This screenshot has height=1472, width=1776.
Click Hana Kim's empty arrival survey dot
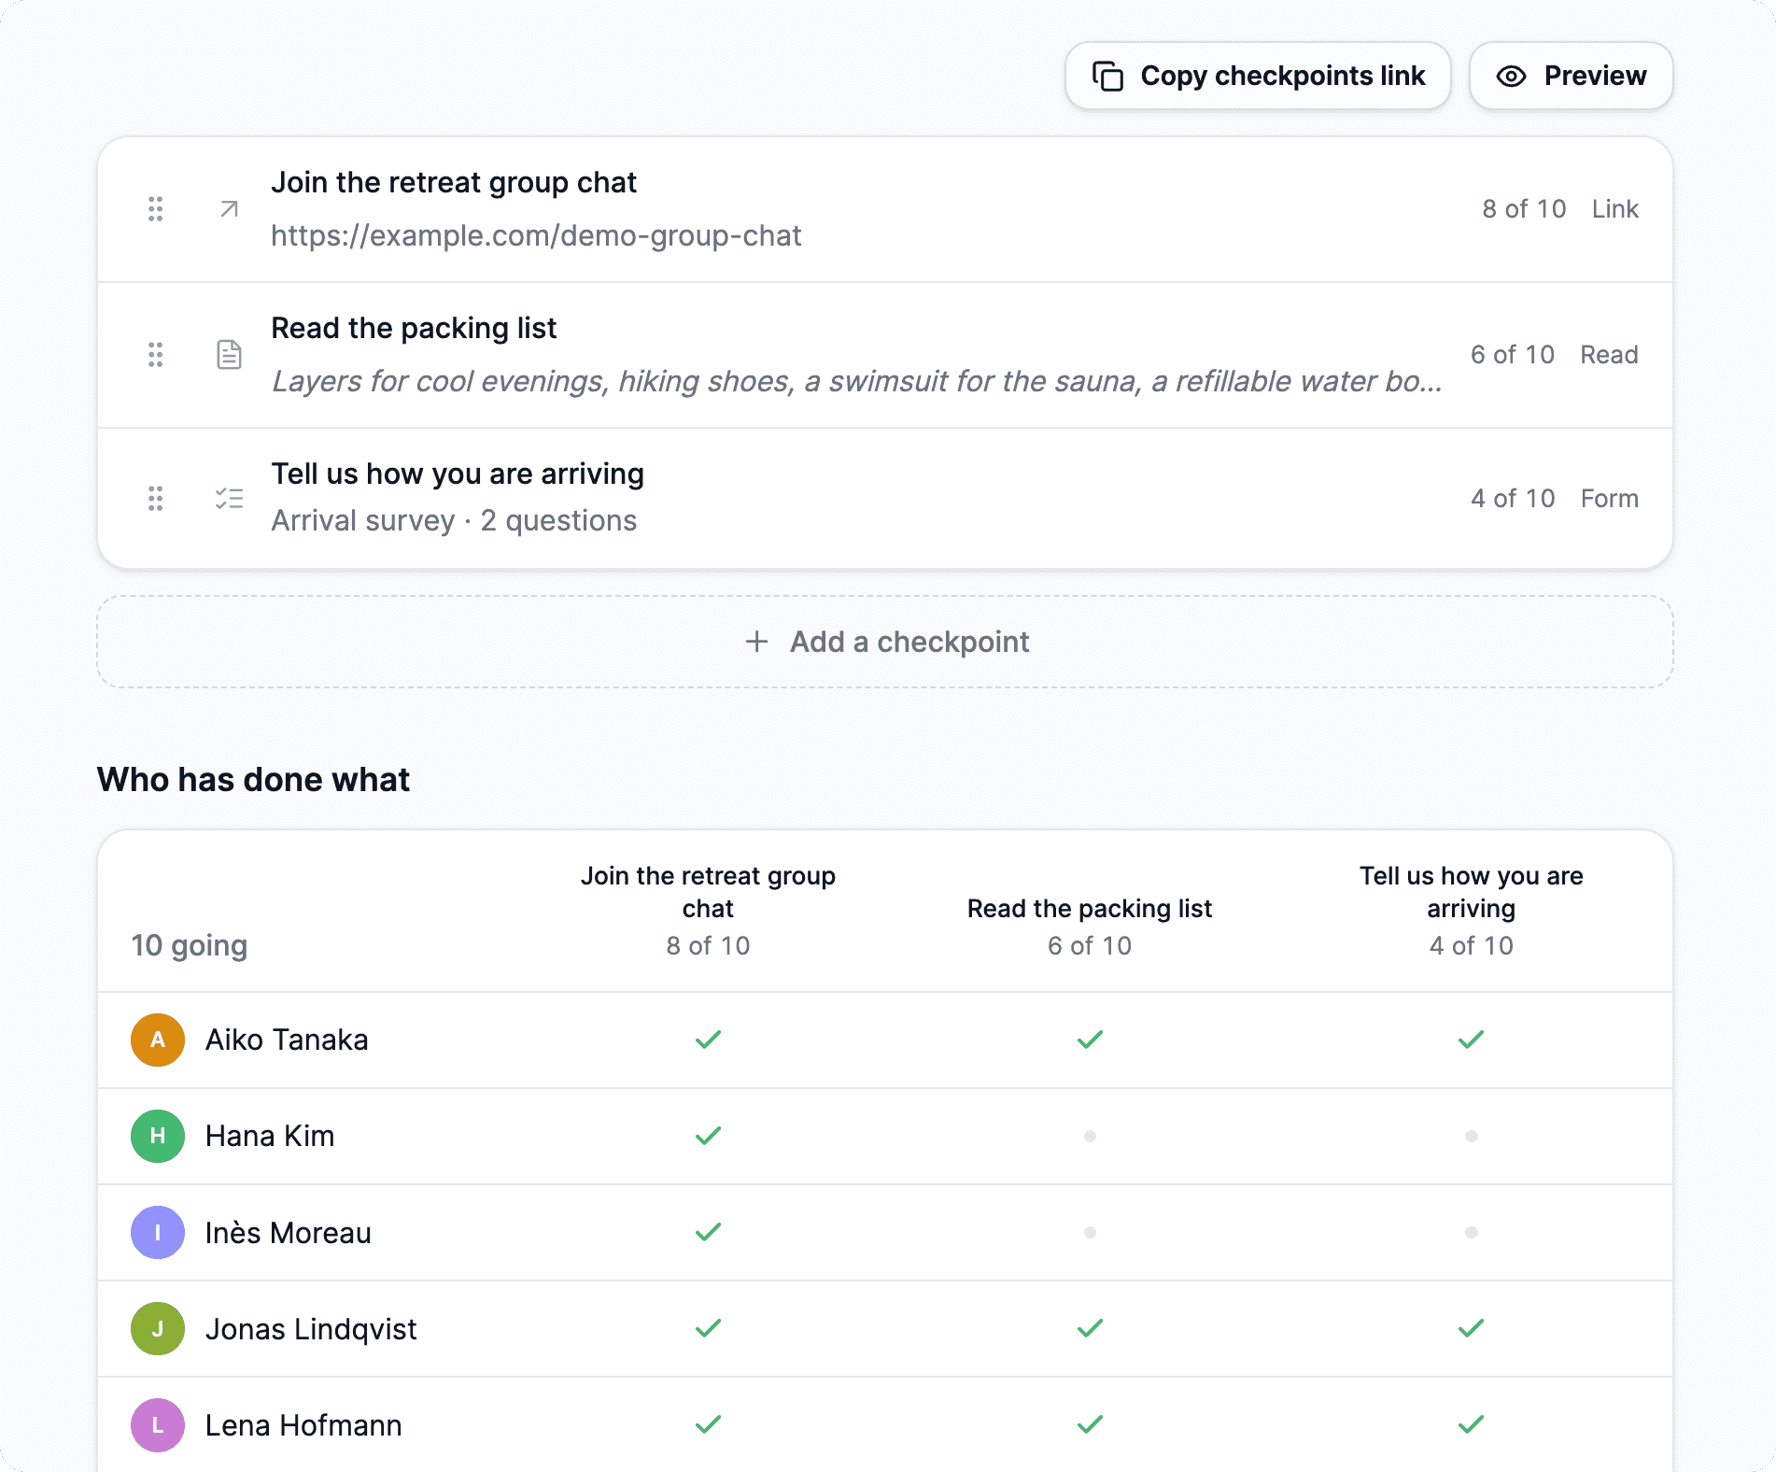coord(1471,1137)
